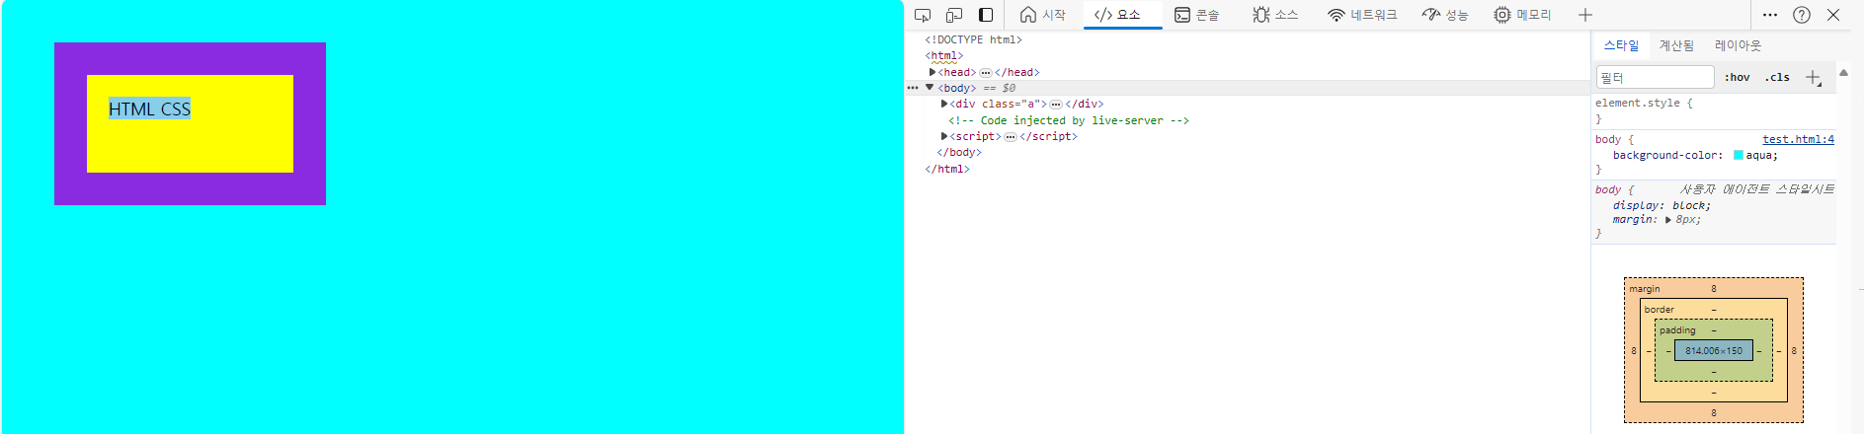Open the 네트워크 (Network) tab

(x=1362, y=15)
